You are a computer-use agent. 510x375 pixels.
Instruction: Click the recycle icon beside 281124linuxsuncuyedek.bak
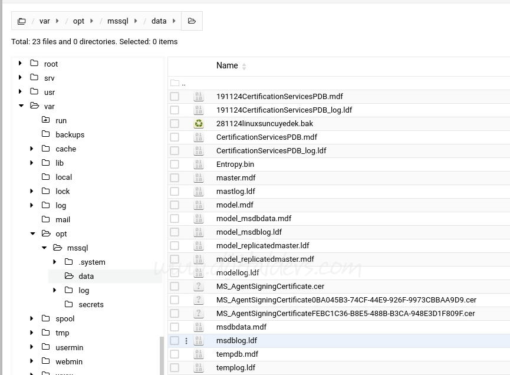[x=199, y=123]
